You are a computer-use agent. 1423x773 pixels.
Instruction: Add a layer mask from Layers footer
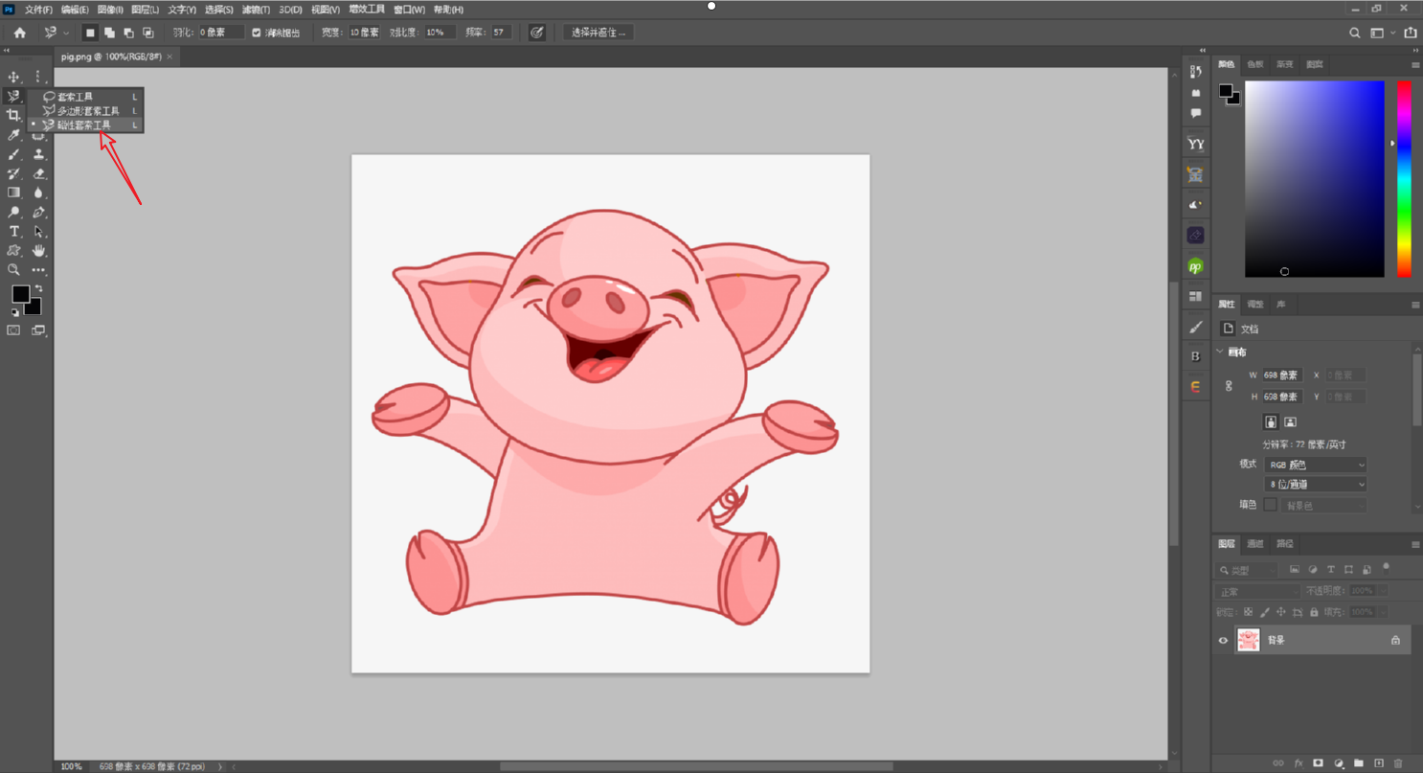point(1318,763)
